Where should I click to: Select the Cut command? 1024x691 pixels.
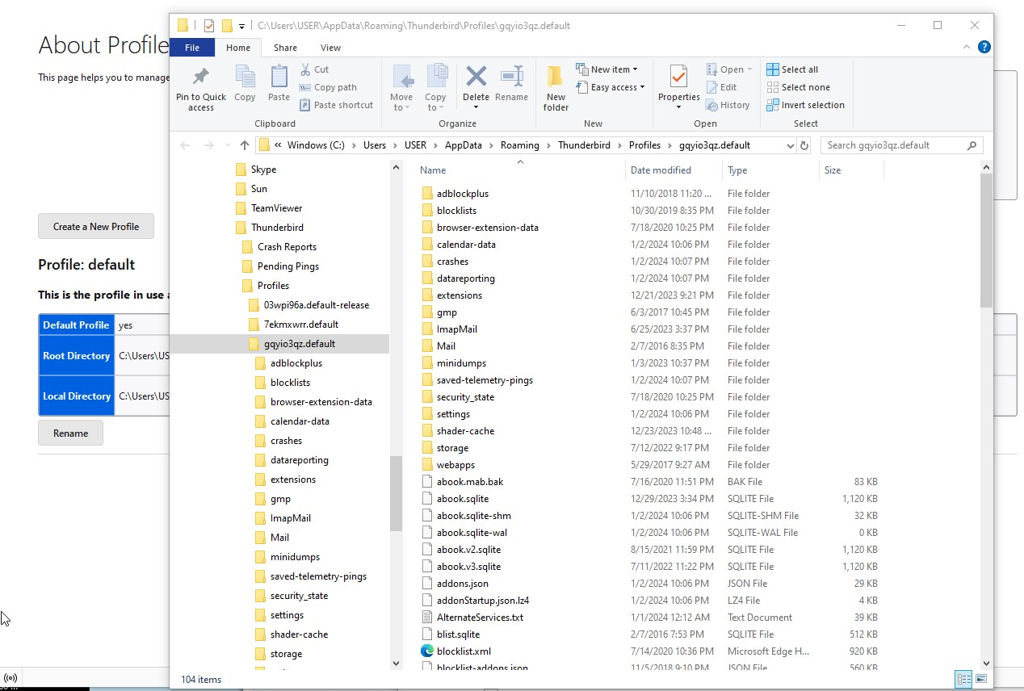click(314, 69)
